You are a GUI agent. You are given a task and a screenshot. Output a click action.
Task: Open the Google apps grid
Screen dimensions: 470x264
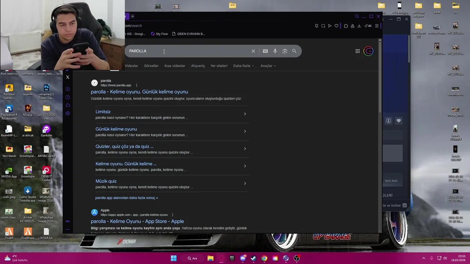[x=357, y=51]
